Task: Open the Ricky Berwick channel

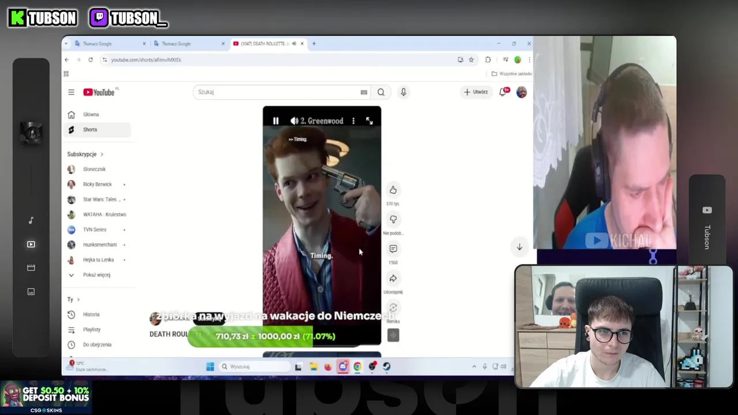Action: [x=99, y=184]
